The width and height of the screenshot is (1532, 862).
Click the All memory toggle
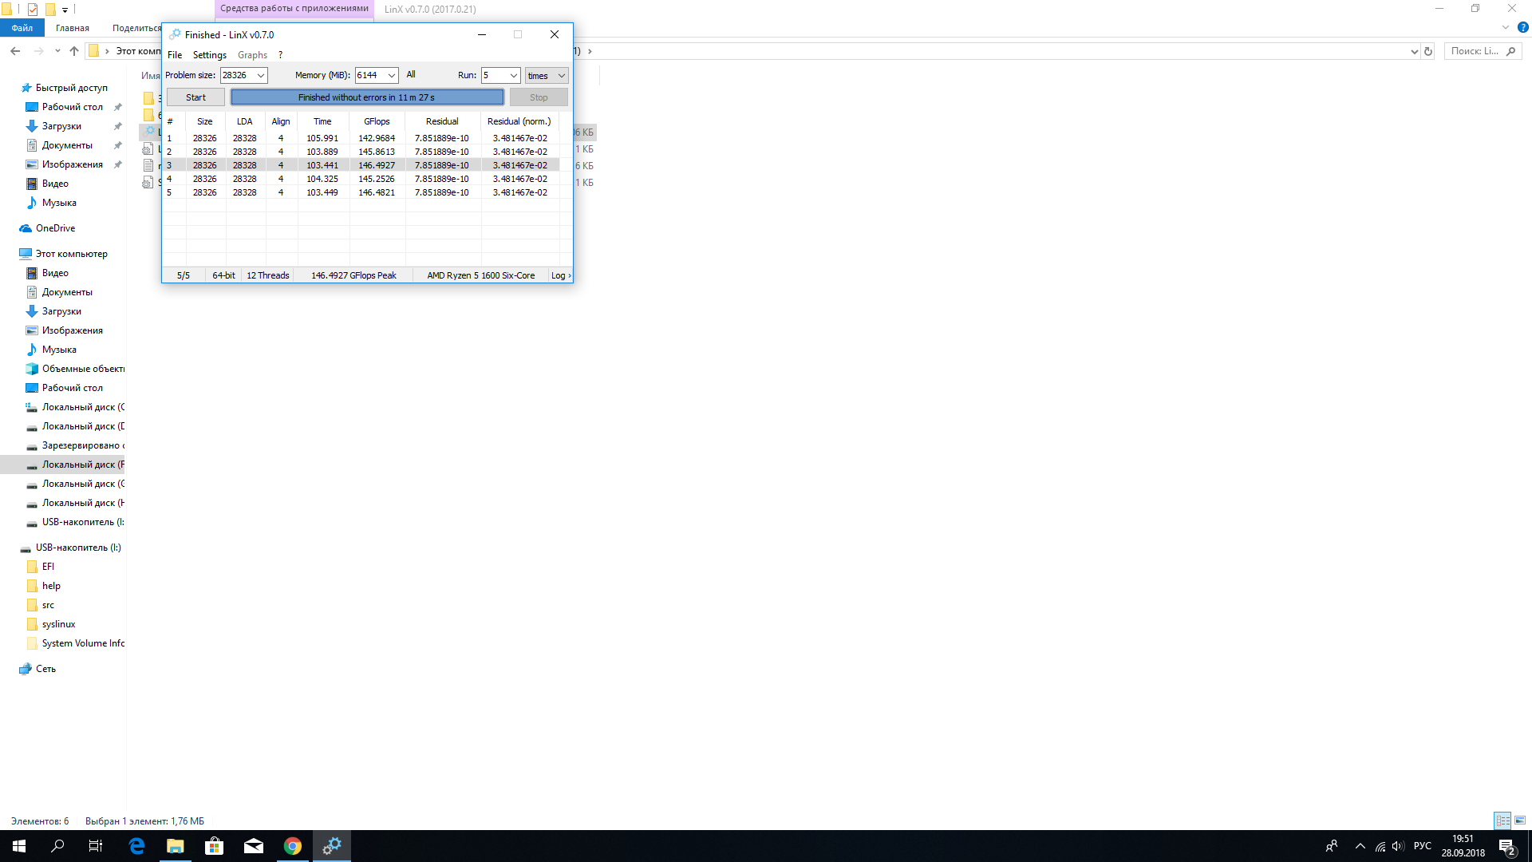tap(411, 75)
